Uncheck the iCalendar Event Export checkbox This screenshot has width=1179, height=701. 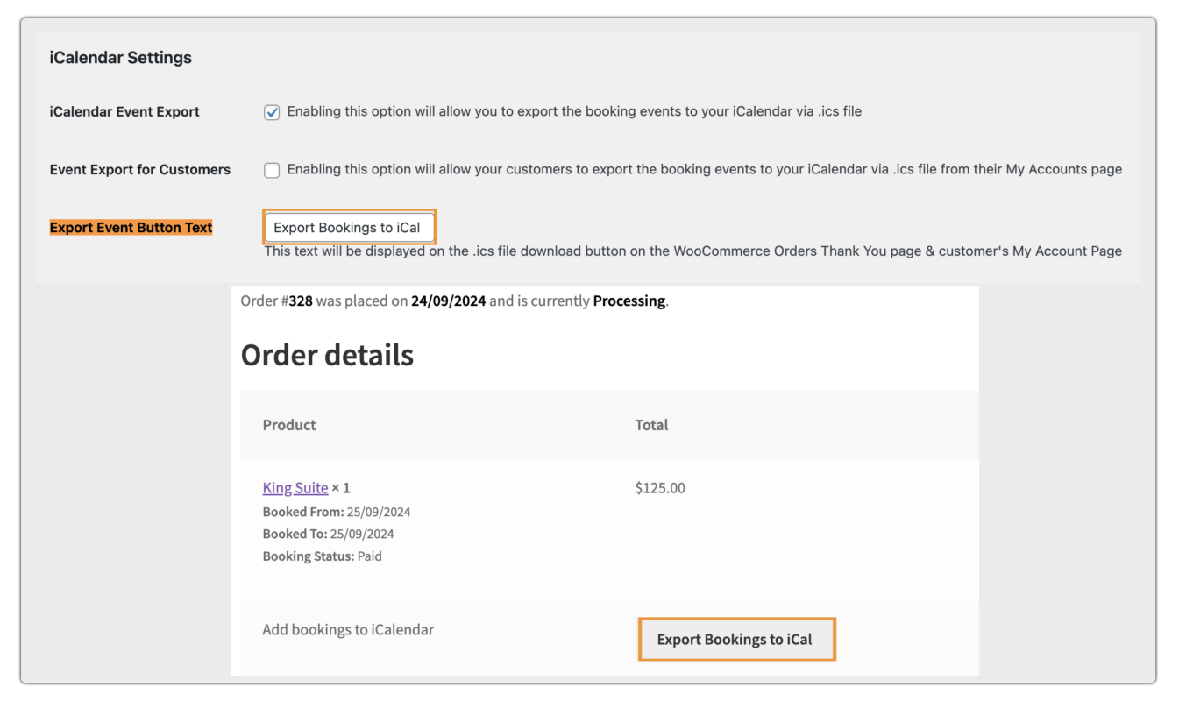coord(272,112)
